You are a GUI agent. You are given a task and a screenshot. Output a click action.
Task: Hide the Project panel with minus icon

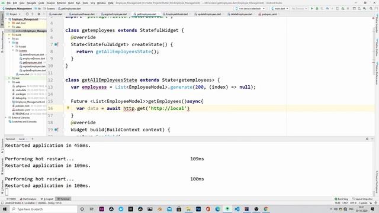pyautogui.click(x=44, y=14)
